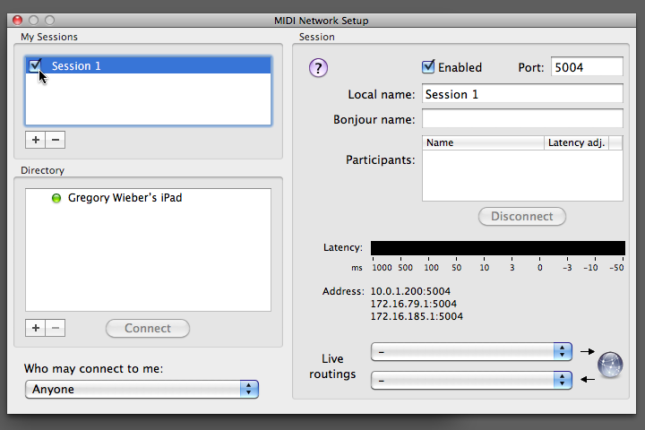Add a new session with the plus button
Screen dimensions: 645x430
click(x=36, y=140)
